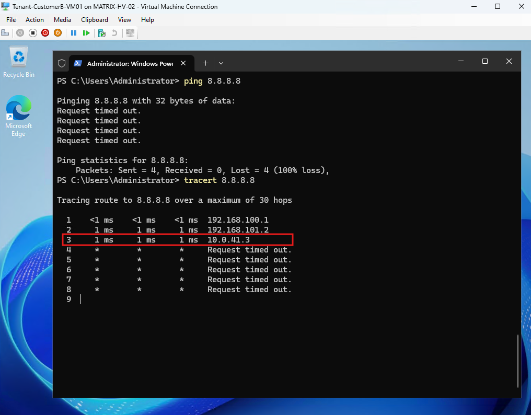Screen dimensions: 531x415
Task: Turn off the VM with the black stop icon
Action: 33,33
